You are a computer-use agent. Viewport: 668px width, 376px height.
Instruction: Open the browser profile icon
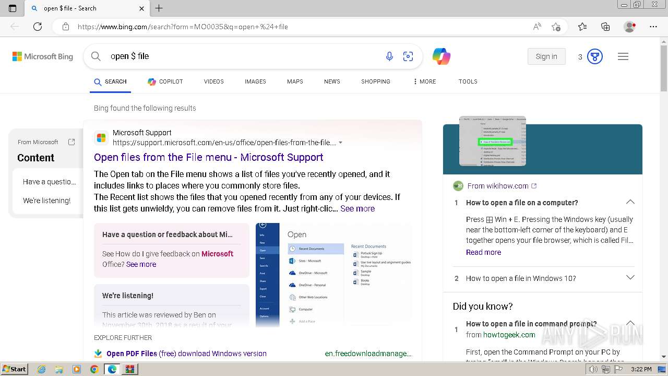(x=630, y=27)
